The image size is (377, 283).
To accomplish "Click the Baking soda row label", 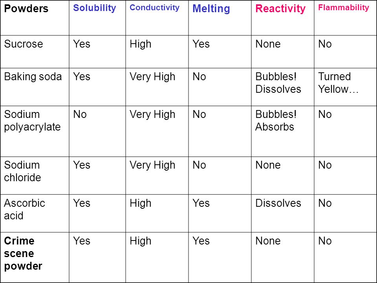I will [x=33, y=77].
